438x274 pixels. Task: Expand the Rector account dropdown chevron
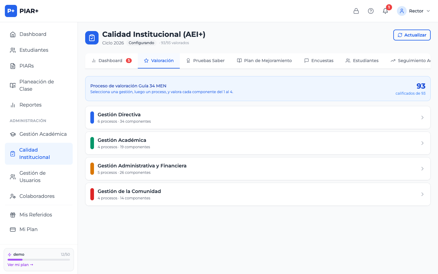click(428, 11)
